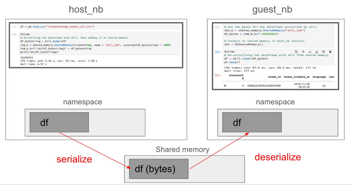Click the df box in host_nb namespace
352x185 pixels.
click(x=59, y=122)
